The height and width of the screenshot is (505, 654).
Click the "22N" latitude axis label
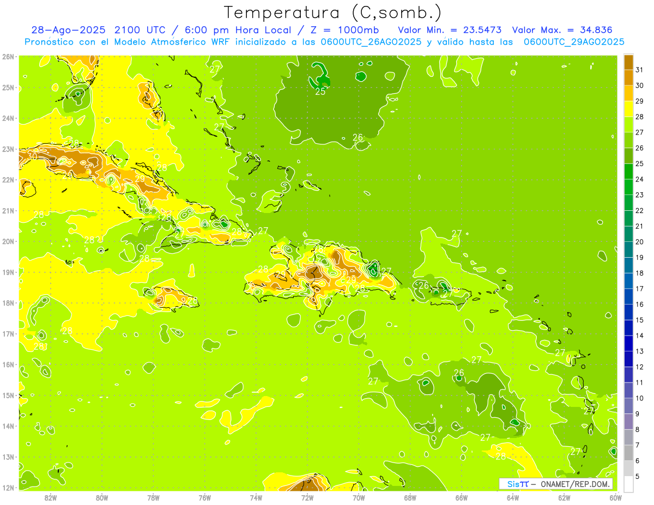click(x=8, y=180)
